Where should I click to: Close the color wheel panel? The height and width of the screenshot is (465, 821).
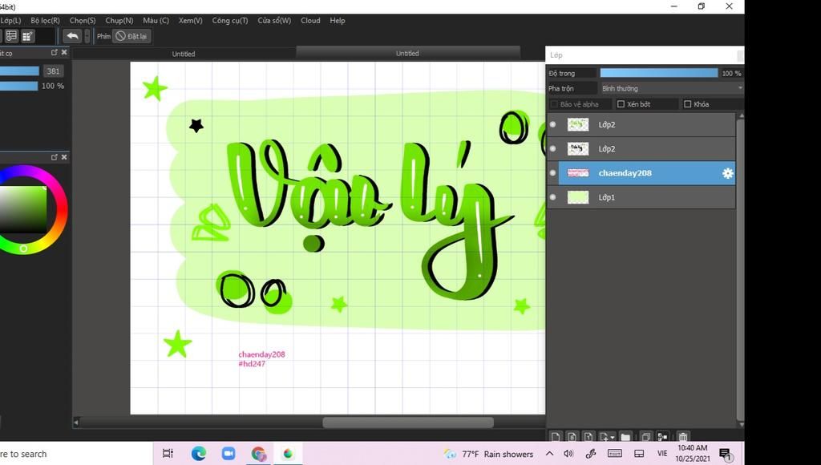pyautogui.click(x=64, y=157)
